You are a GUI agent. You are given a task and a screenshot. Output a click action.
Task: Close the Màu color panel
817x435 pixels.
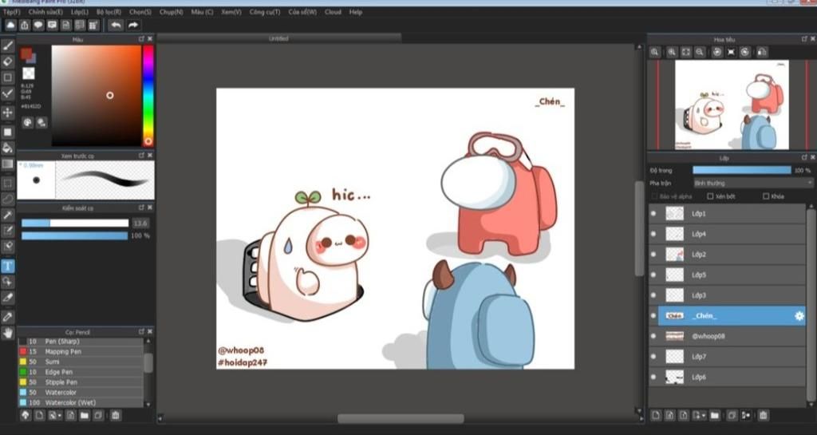coord(150,39)
